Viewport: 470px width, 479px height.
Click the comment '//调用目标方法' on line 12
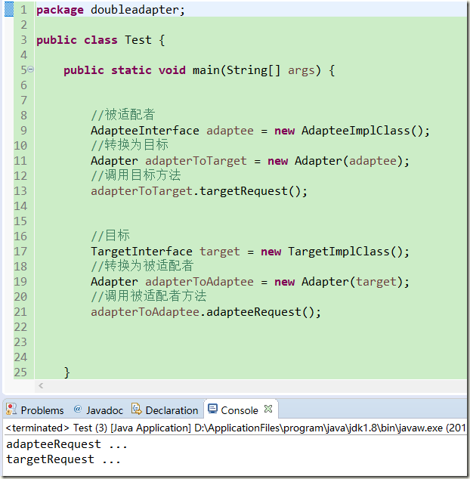pos(136,175)
